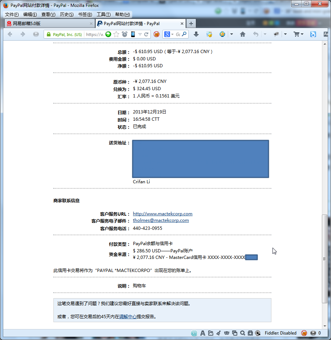Screen dimensions: 331x340
Task: Open the 历史(S) menu
Action: [67, 15]
